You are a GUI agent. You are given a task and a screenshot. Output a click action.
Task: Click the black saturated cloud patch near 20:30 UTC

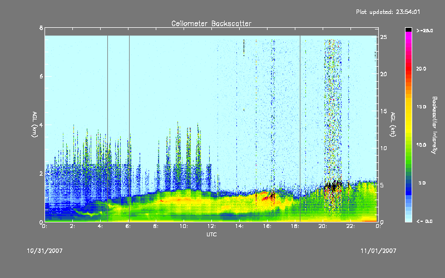pos(333,186)
